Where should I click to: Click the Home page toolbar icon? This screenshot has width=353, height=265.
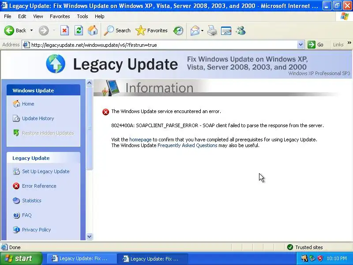coord(93,30)
